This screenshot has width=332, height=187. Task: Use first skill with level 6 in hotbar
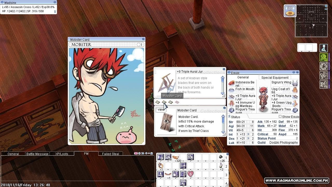[x=161, y=157]
